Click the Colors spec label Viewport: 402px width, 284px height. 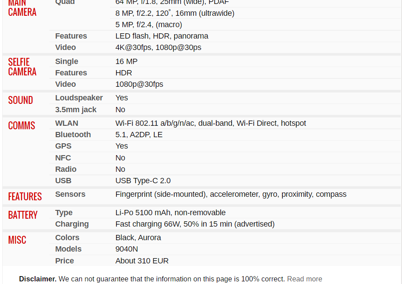(x=67, y=238)
